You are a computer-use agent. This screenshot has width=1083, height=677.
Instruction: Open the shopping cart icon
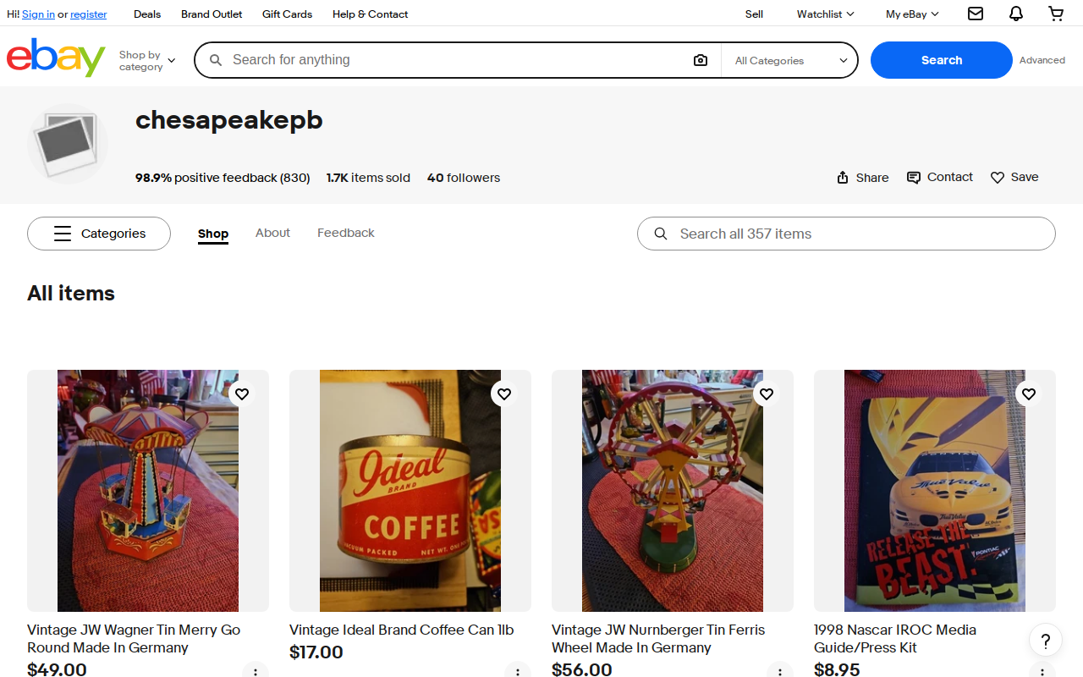(x=1056, y=14)
